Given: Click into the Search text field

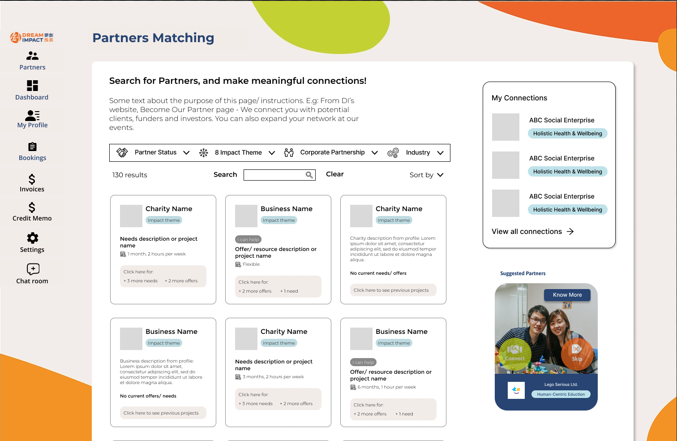Looking at the screenshot, I should [x=274, y=175].
